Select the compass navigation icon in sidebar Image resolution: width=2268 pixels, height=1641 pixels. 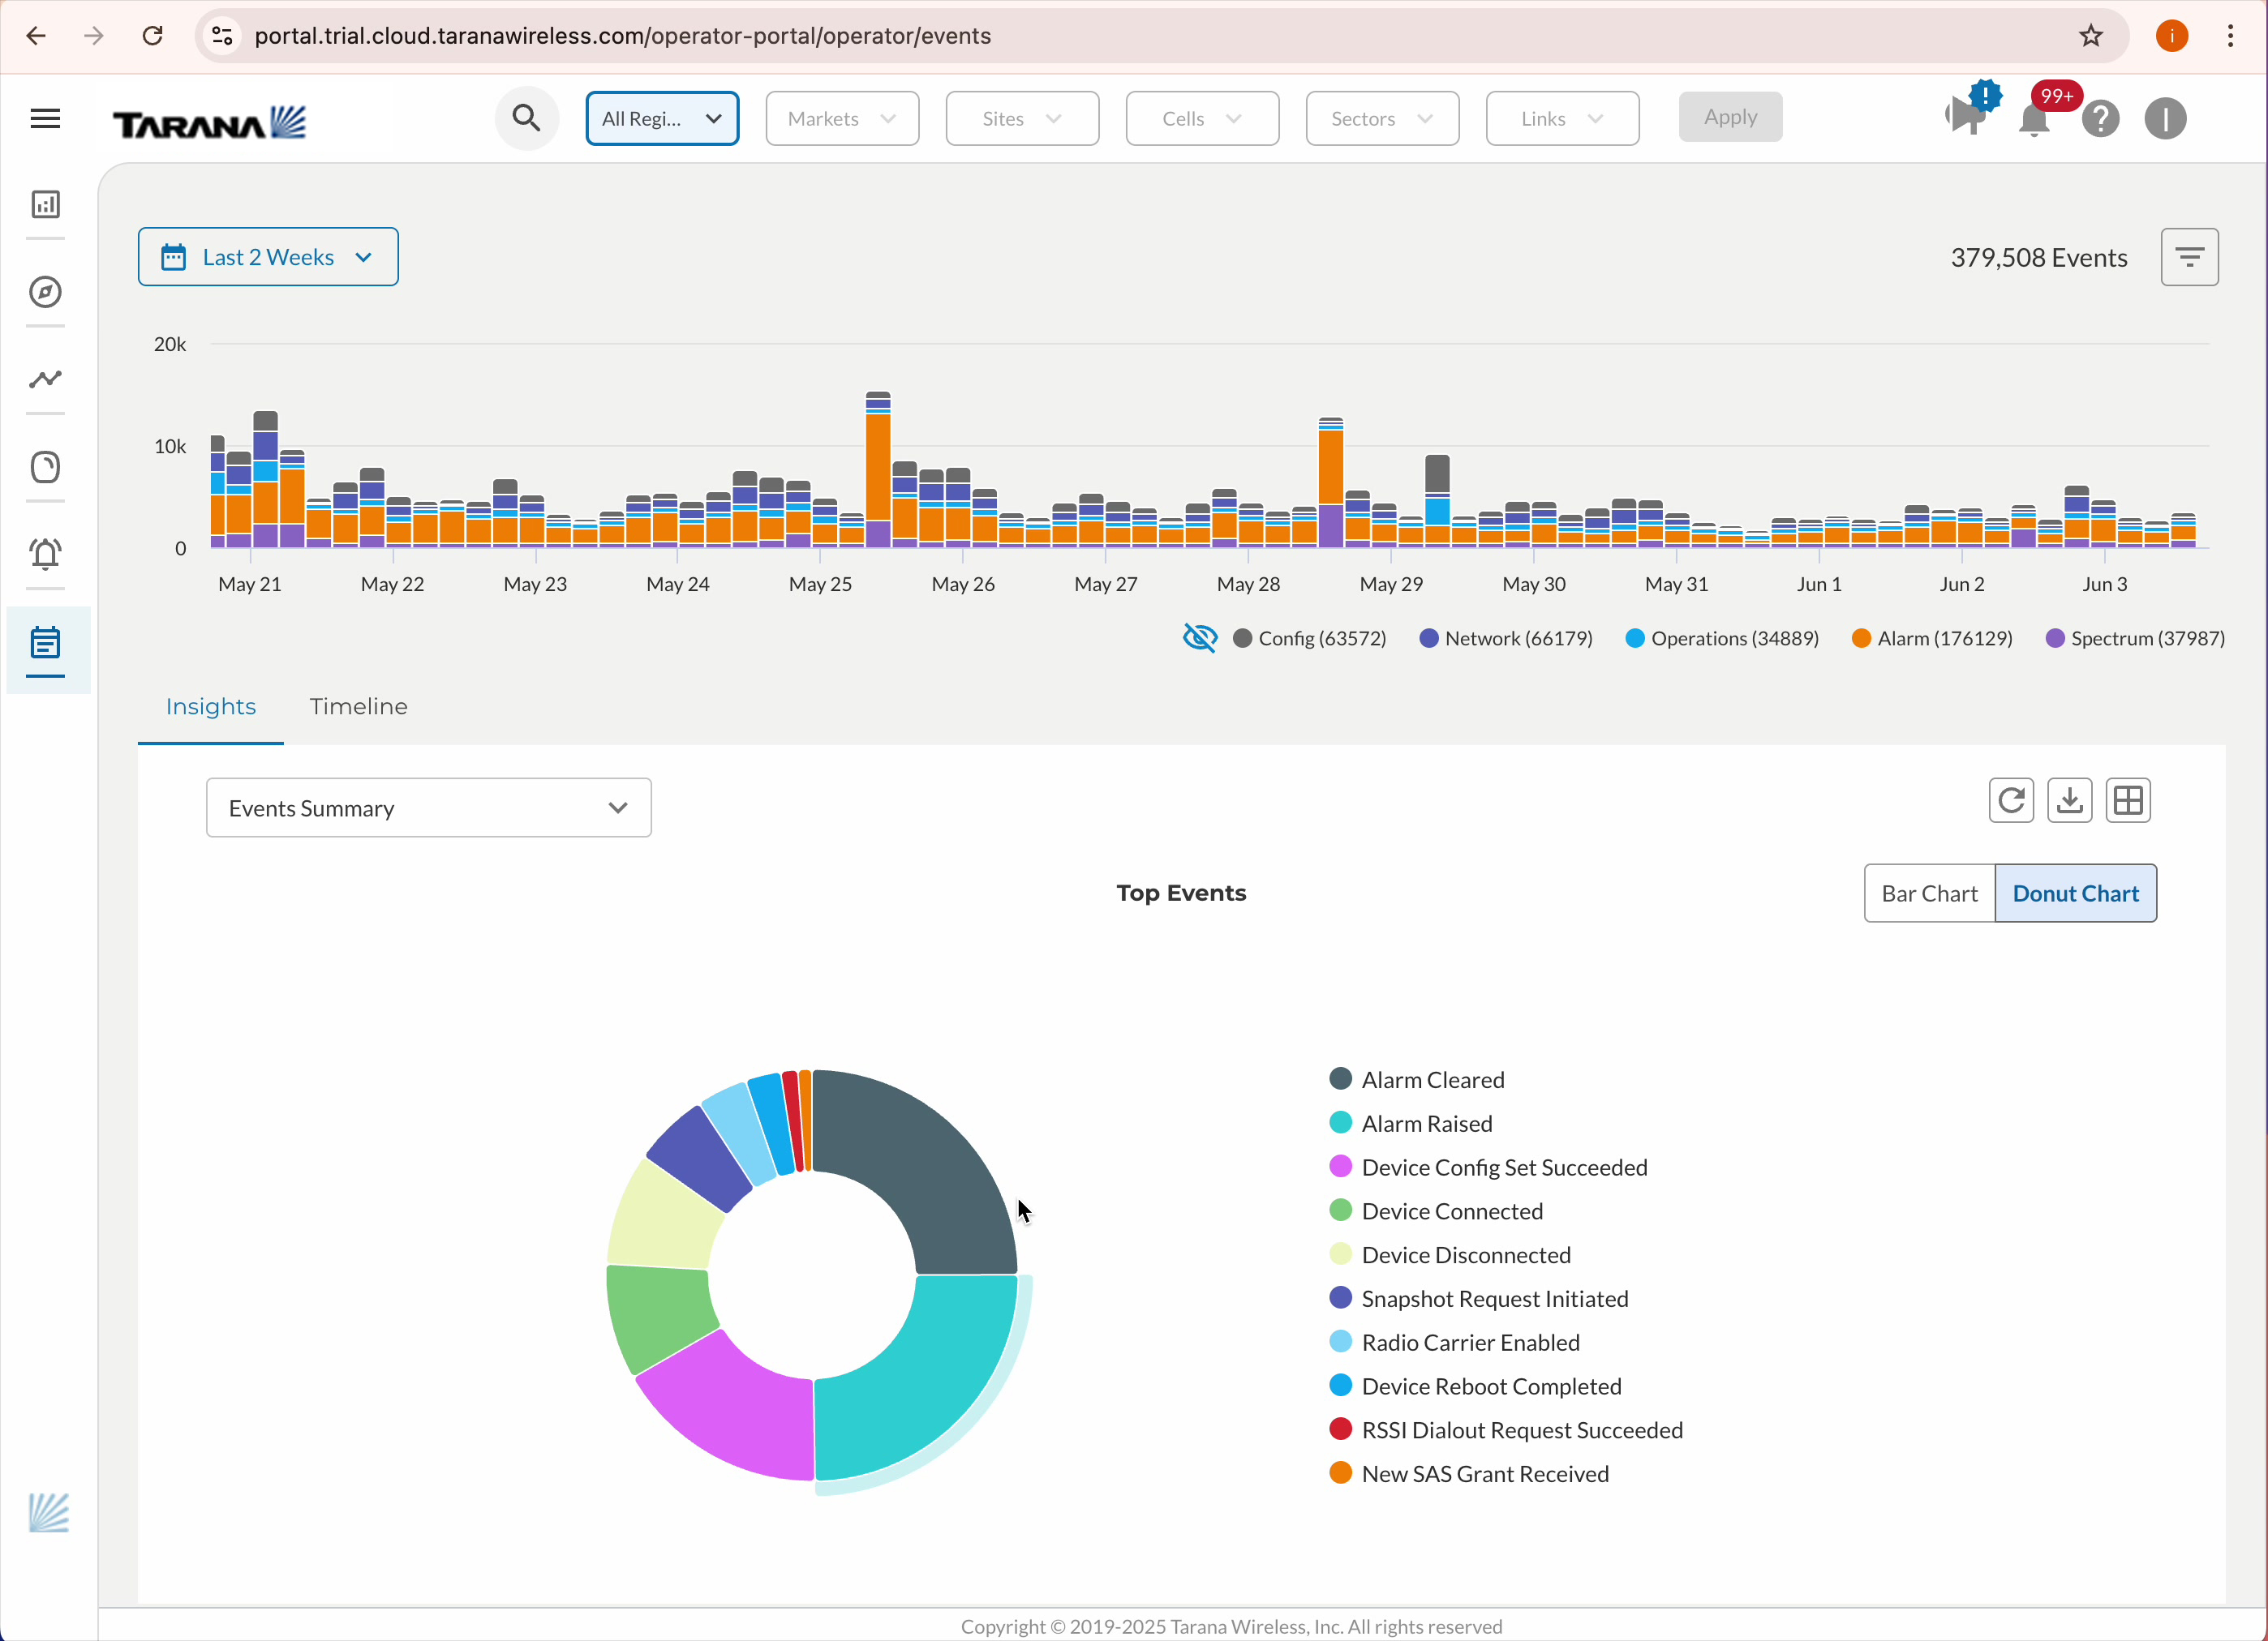46,292
